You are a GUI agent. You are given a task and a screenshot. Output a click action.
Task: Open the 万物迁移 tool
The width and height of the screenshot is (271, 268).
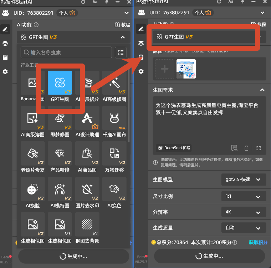click(114, 153)
